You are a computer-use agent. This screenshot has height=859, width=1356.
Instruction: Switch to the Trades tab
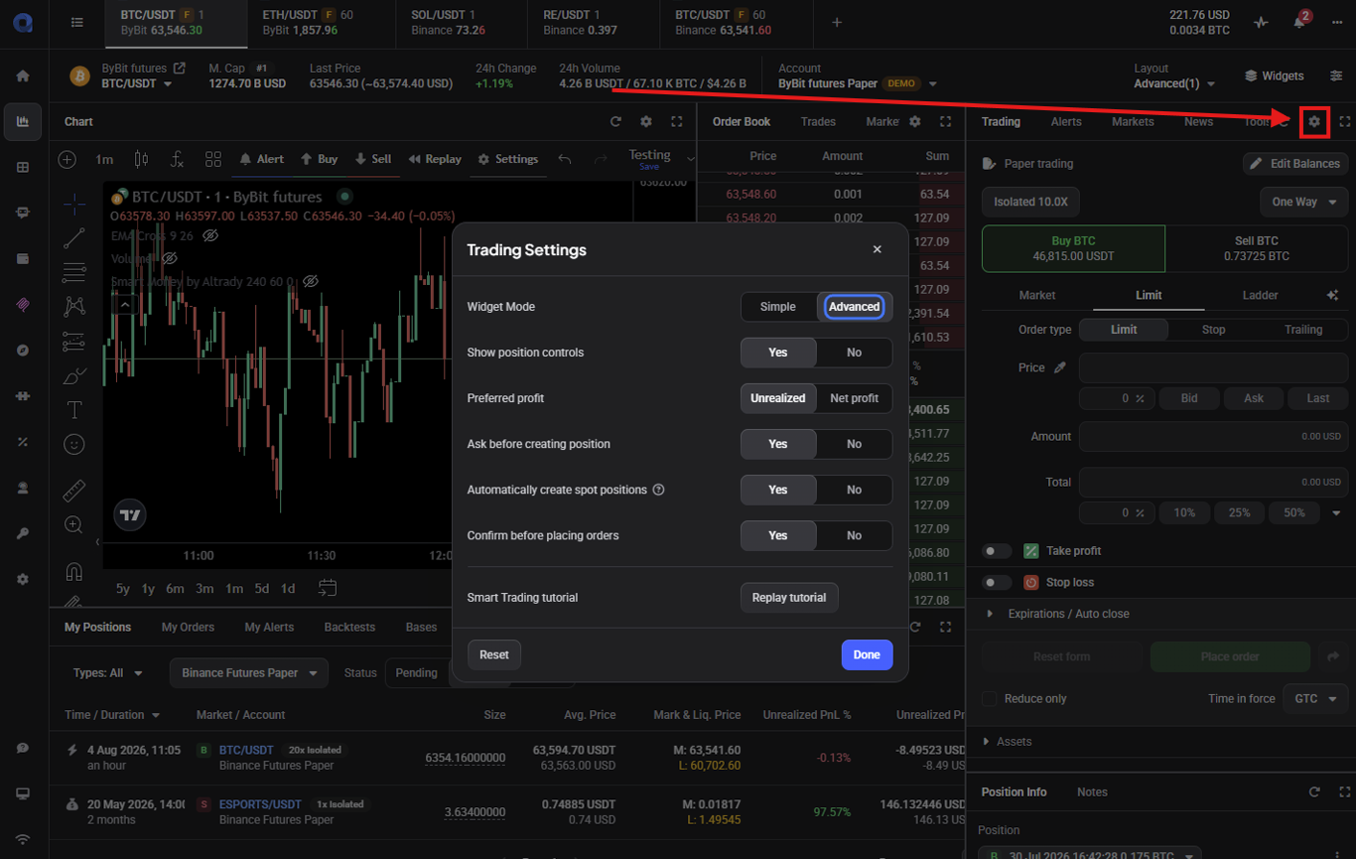pyautogui.click(x=818, y=121)
